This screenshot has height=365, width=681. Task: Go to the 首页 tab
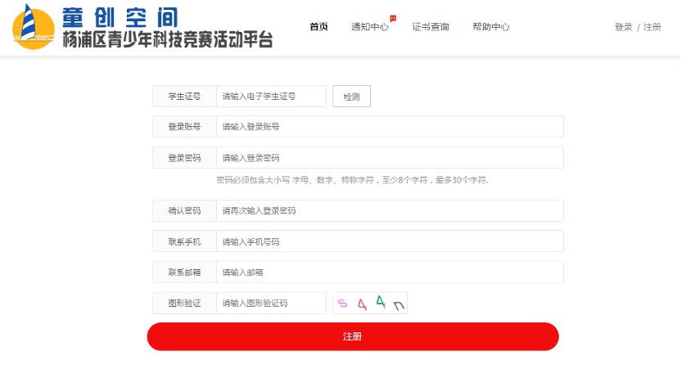pyautogui.click(x=318, y=26)
